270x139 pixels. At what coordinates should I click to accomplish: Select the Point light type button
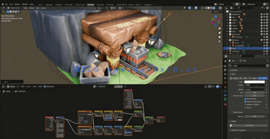[234, 78]
